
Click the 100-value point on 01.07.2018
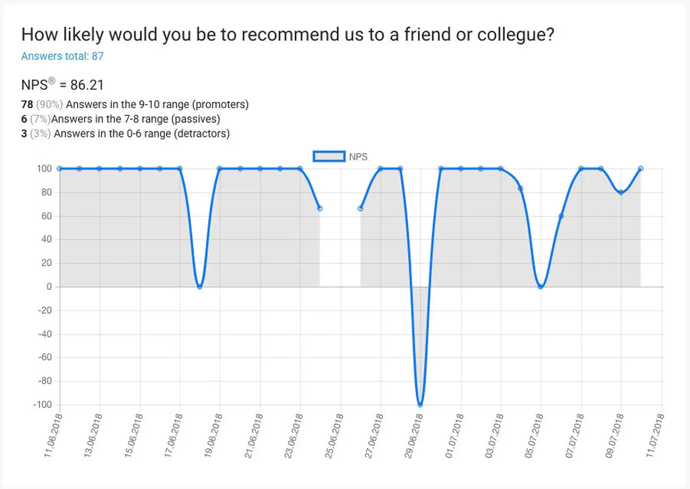tap(461, 169)
